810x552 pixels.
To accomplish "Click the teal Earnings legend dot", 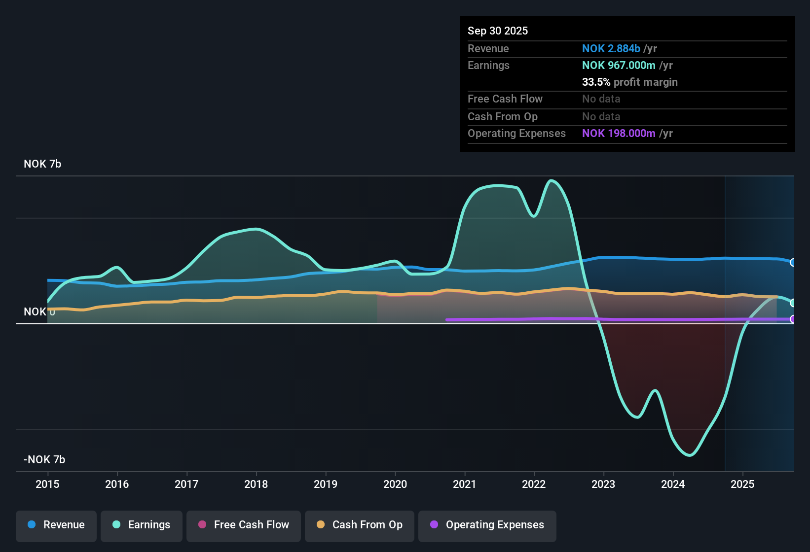I will 116,525.
